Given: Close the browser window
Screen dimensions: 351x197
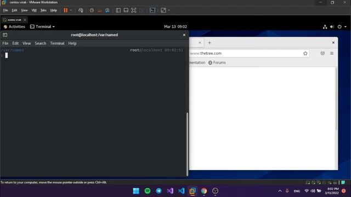Looking at the screenshot, I should pyautogui.click(x=333, y=43).
